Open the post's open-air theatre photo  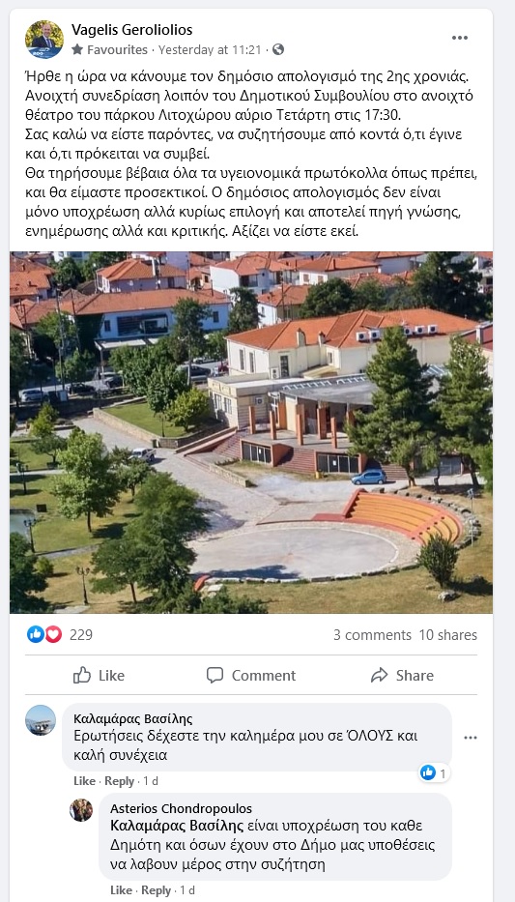(251, 432)
